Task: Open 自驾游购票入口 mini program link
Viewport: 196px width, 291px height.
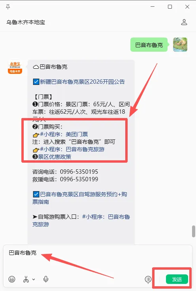Action: coord(81,220)
